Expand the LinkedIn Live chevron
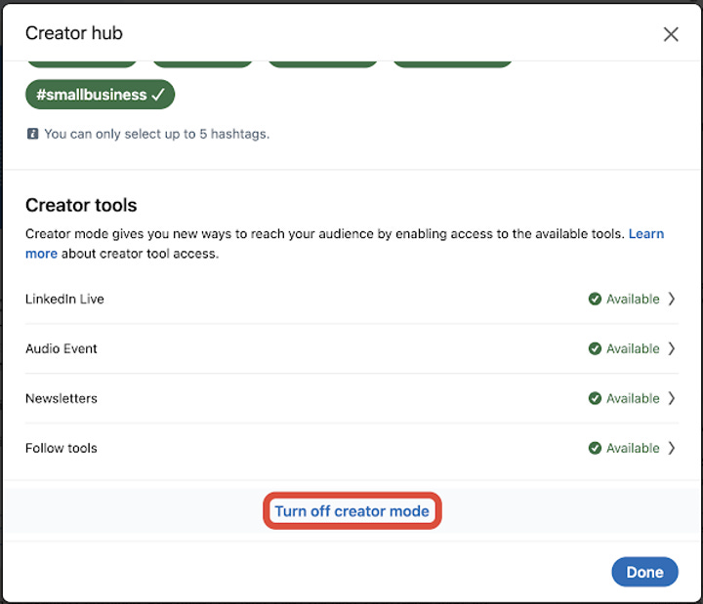 point(671,299)
